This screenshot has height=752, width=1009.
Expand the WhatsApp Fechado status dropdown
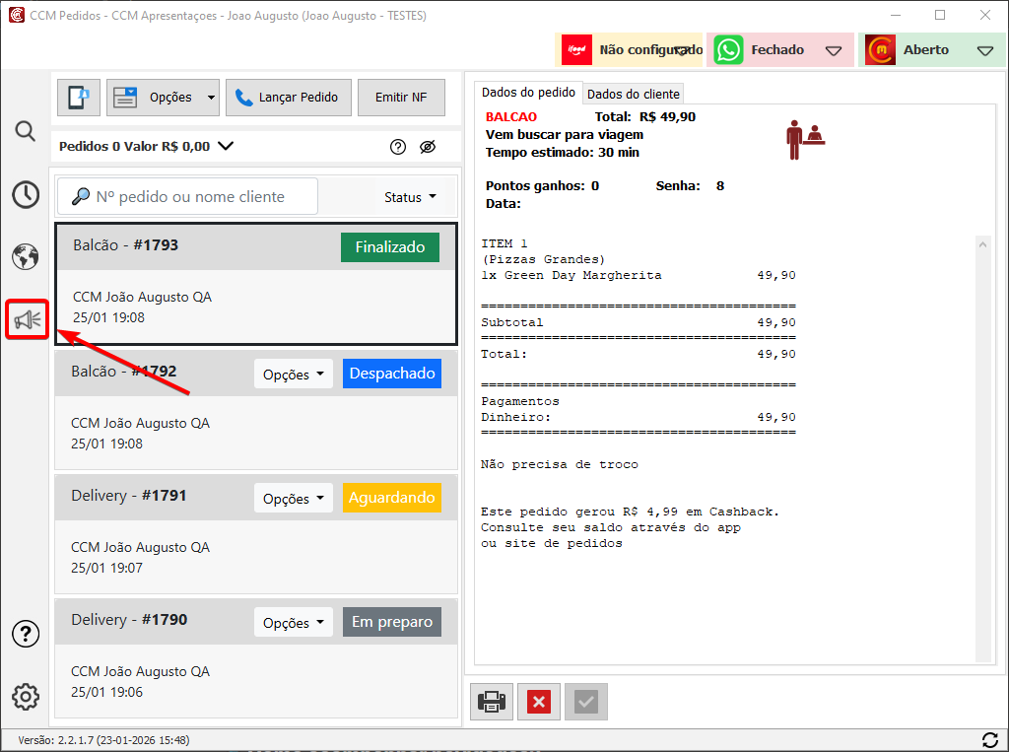coord(834,50)
